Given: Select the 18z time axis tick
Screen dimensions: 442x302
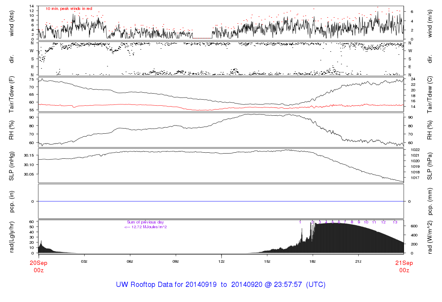Looking at the screenshot, I should pos(313,261).
